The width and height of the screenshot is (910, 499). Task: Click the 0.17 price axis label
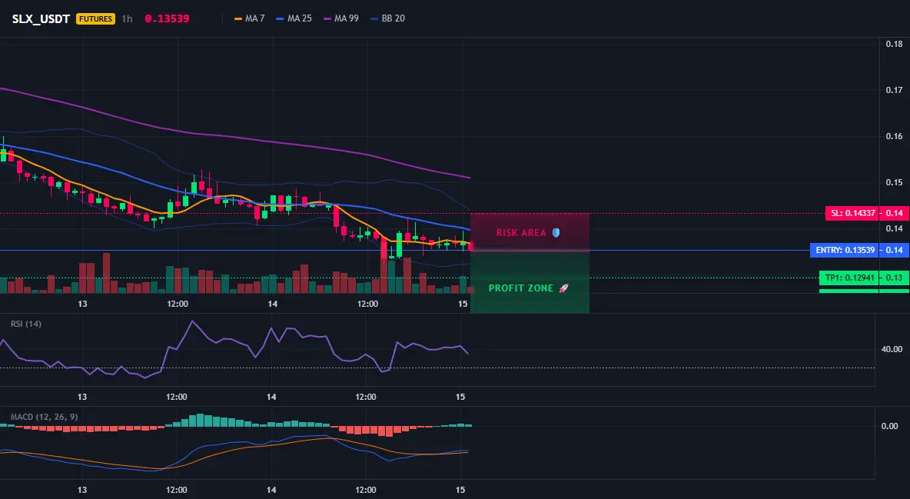click(x=895, y=90)
